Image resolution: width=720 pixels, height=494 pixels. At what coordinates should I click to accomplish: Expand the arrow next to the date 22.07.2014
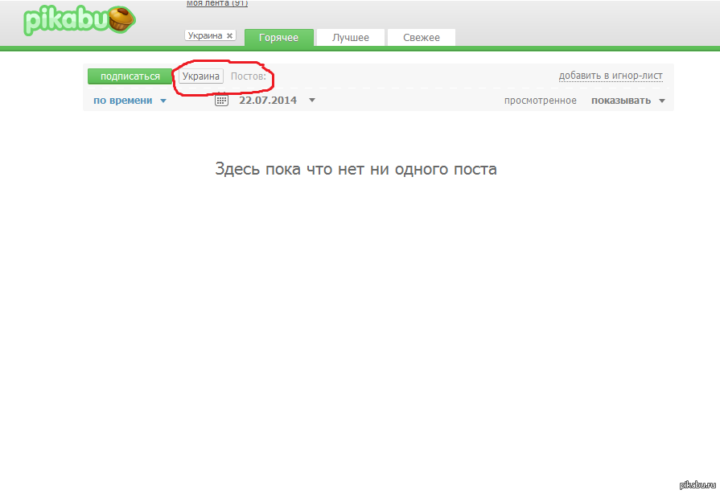[312, 101]
